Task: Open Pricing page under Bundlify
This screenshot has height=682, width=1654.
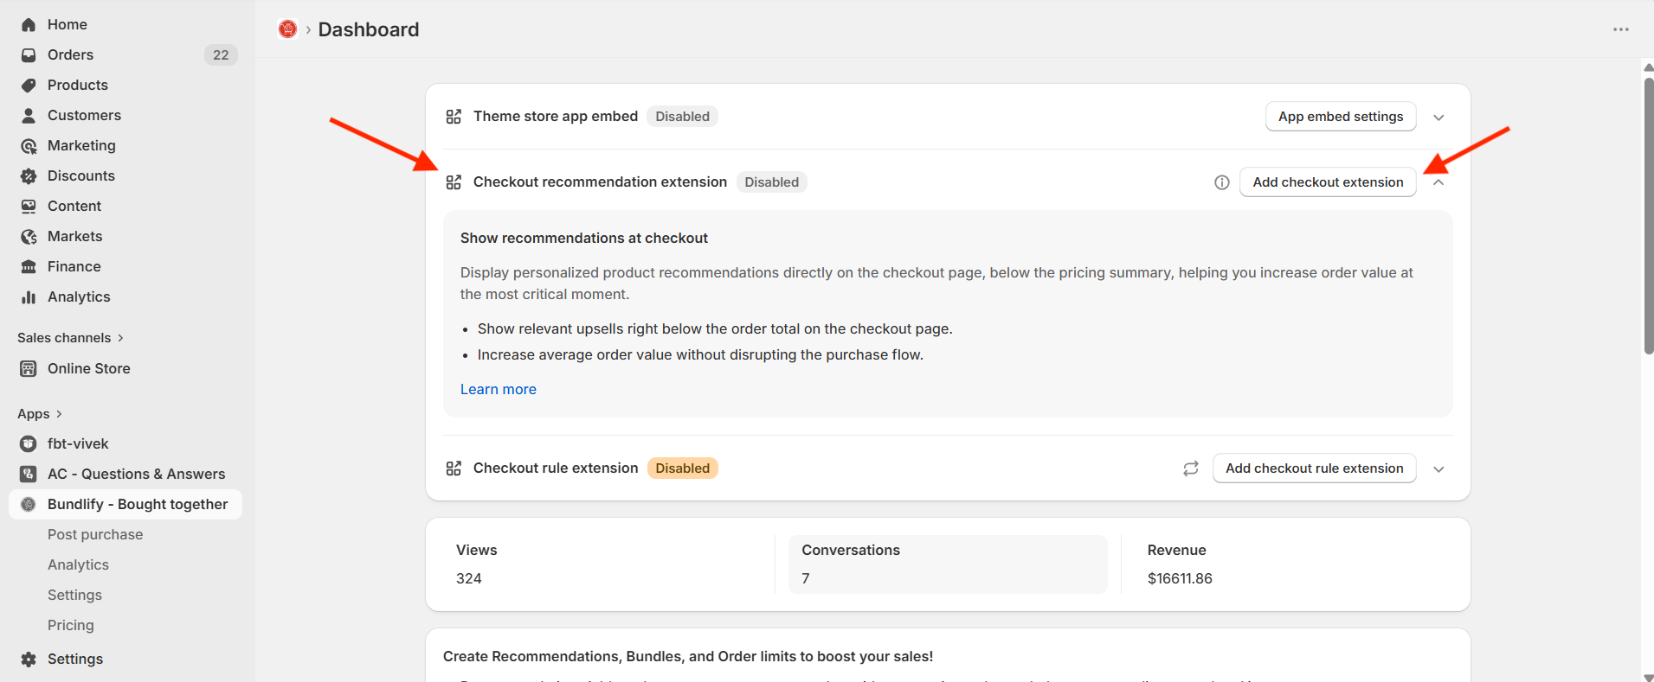Action: 71,626
